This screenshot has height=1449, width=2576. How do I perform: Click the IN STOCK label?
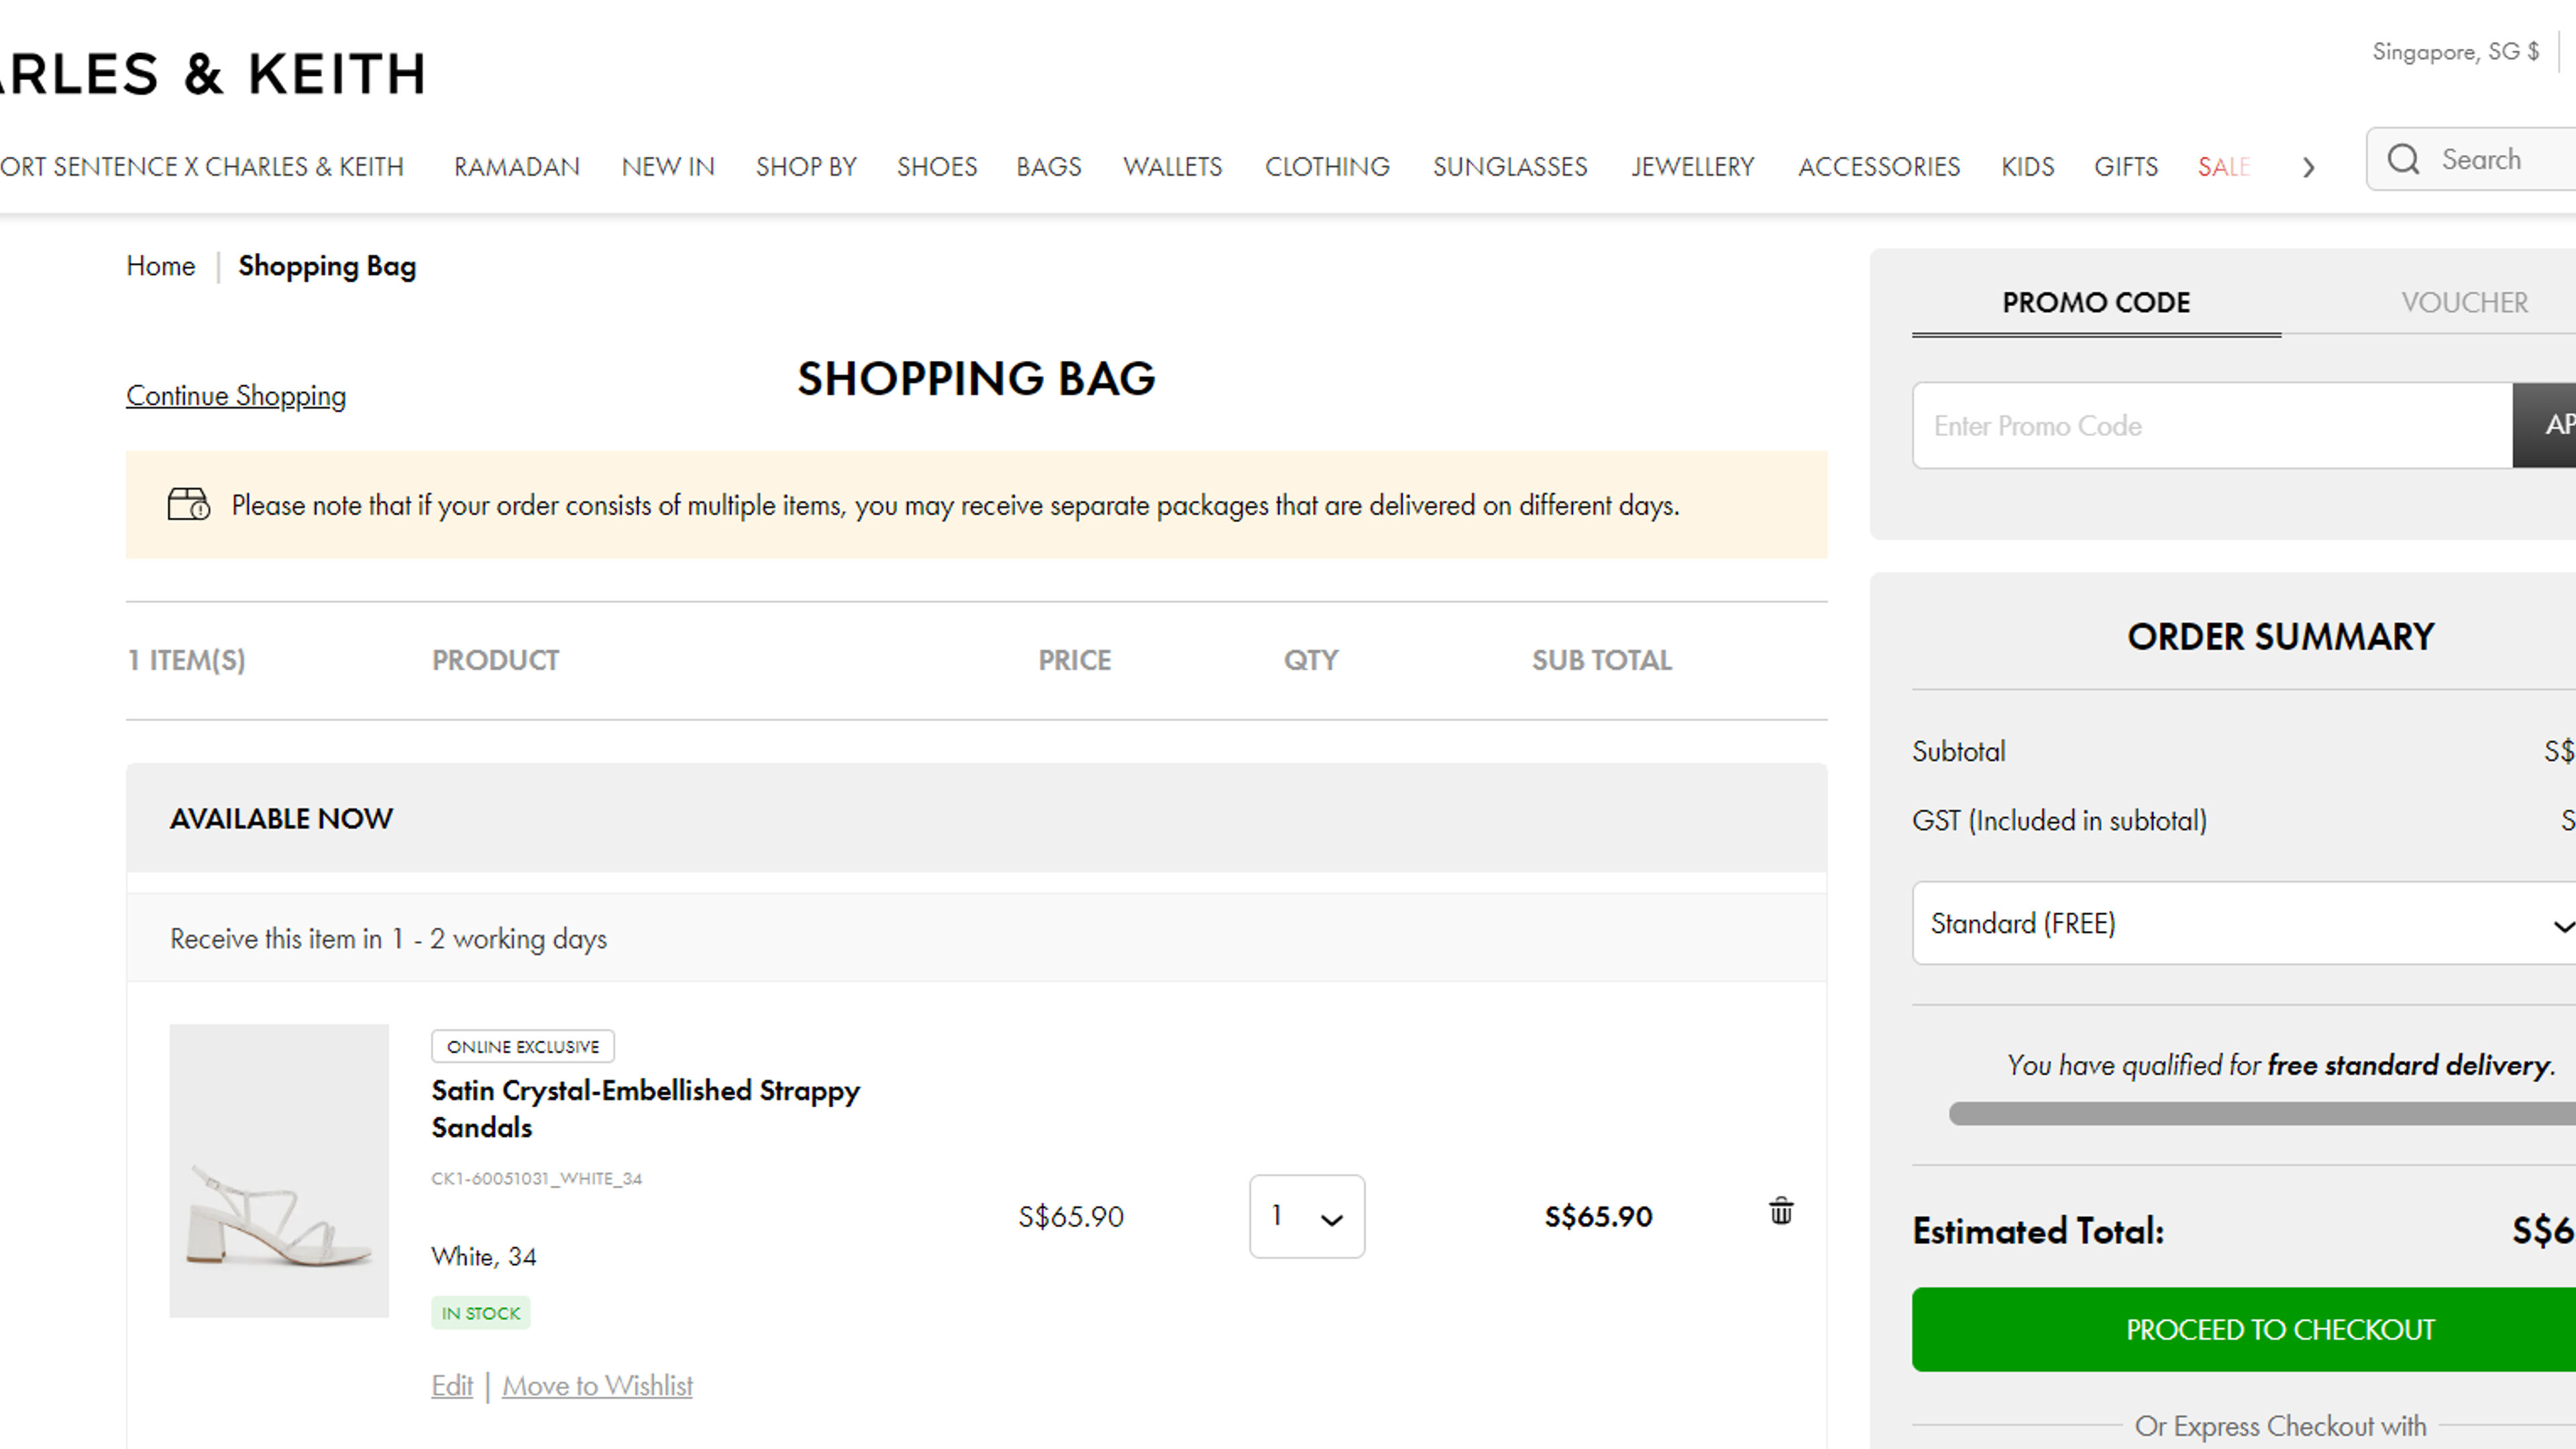coord(481,1313)
